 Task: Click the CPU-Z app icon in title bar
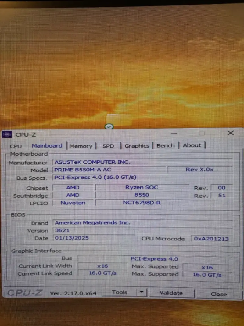tap(7, 134)
